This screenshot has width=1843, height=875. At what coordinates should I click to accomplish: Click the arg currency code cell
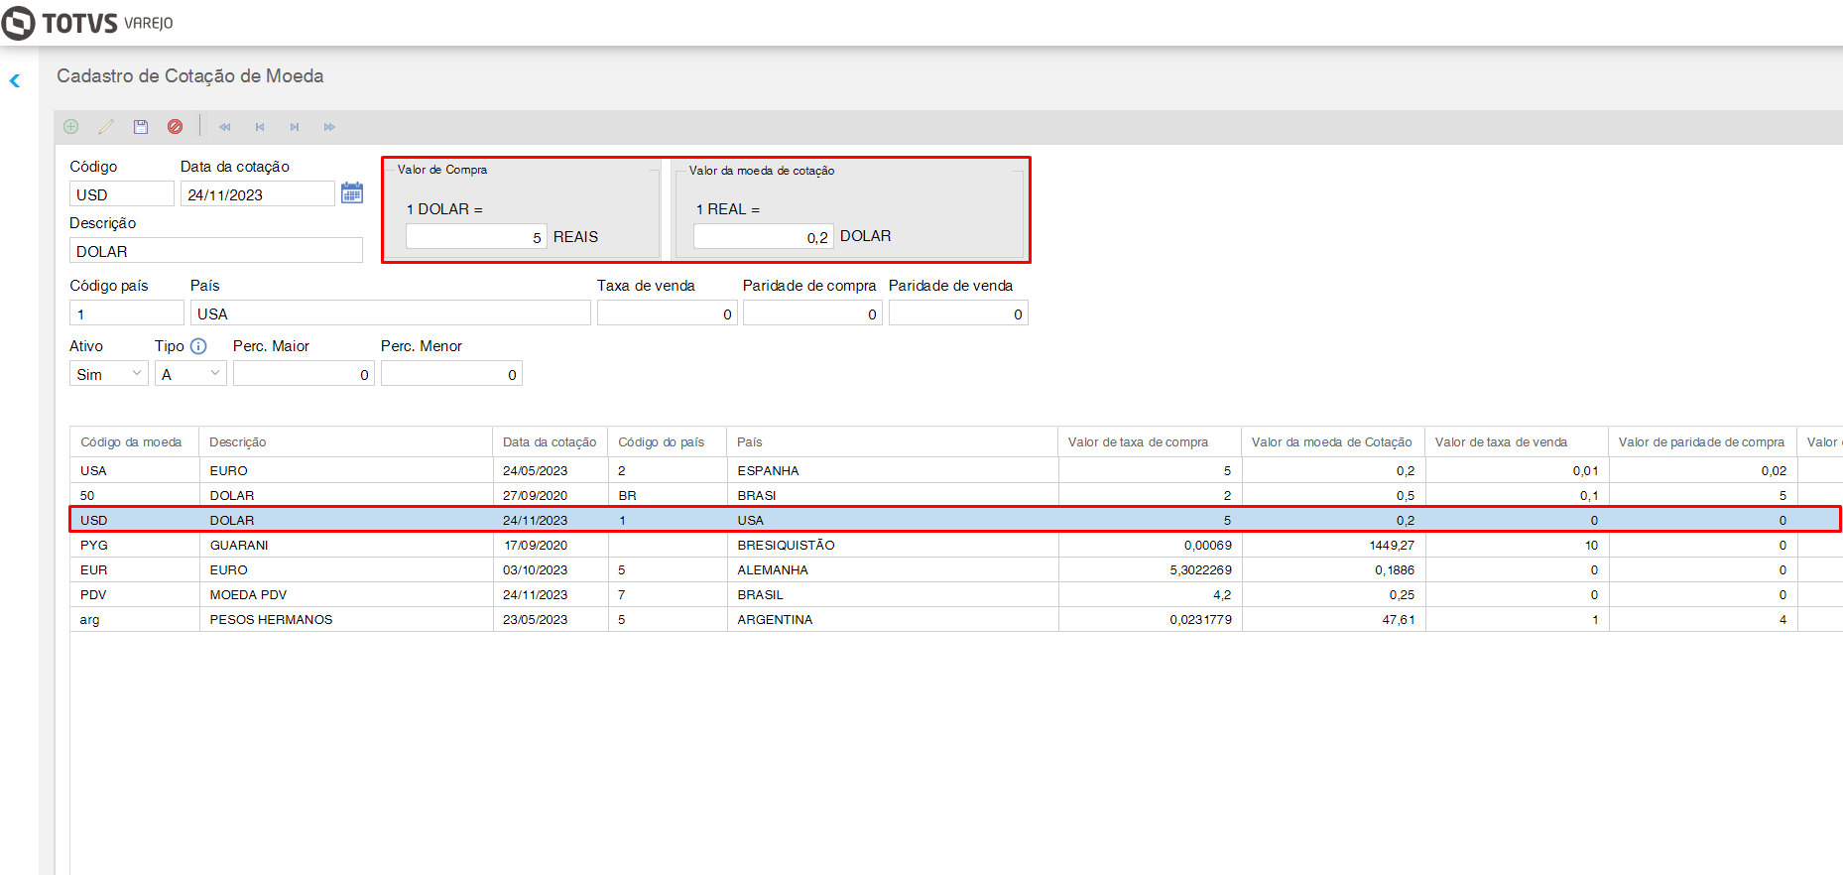[x=135, y=619]
